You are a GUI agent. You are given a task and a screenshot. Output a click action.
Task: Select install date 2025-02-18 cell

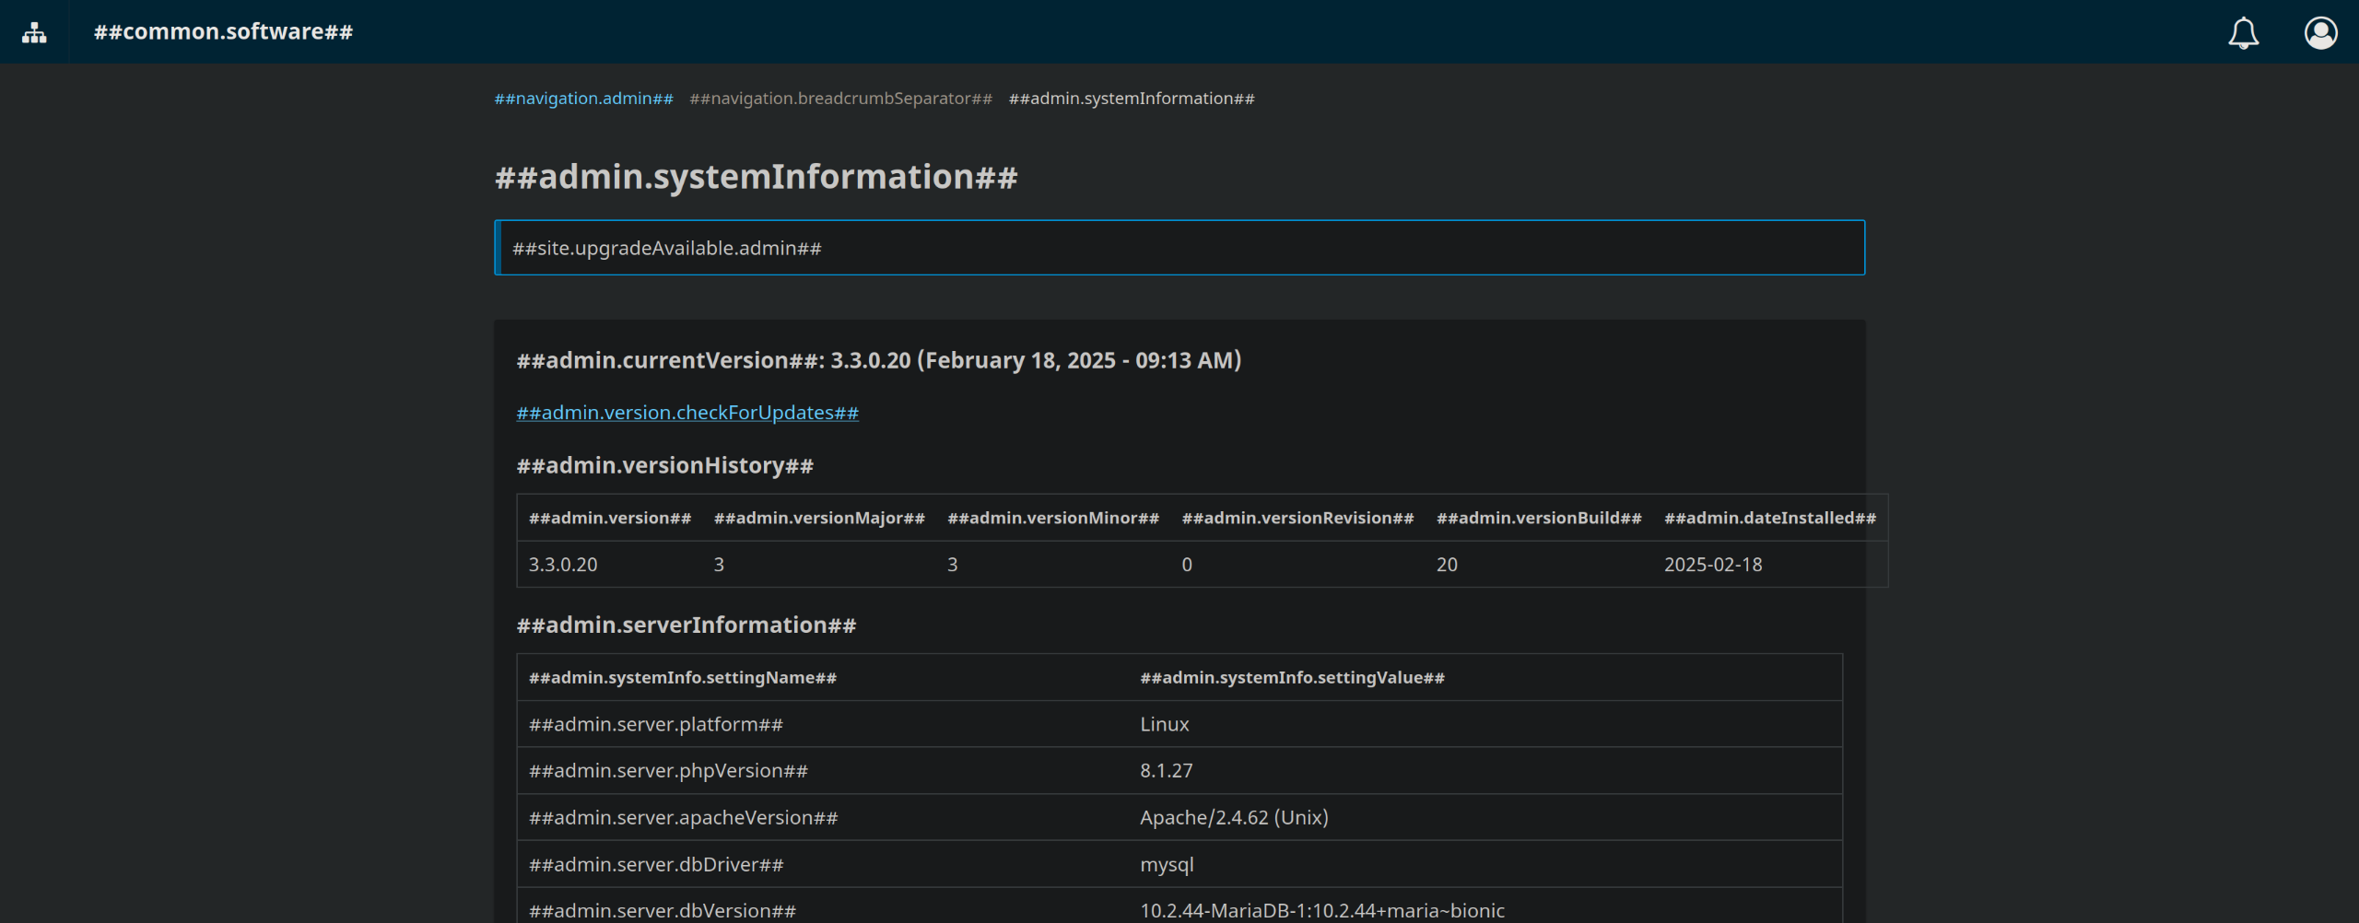(1713, 565)
